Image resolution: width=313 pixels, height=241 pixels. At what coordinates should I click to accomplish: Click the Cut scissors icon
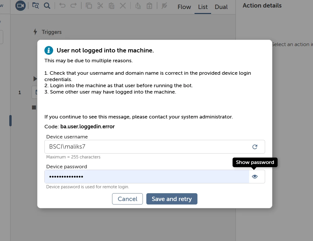click(100, 6)
